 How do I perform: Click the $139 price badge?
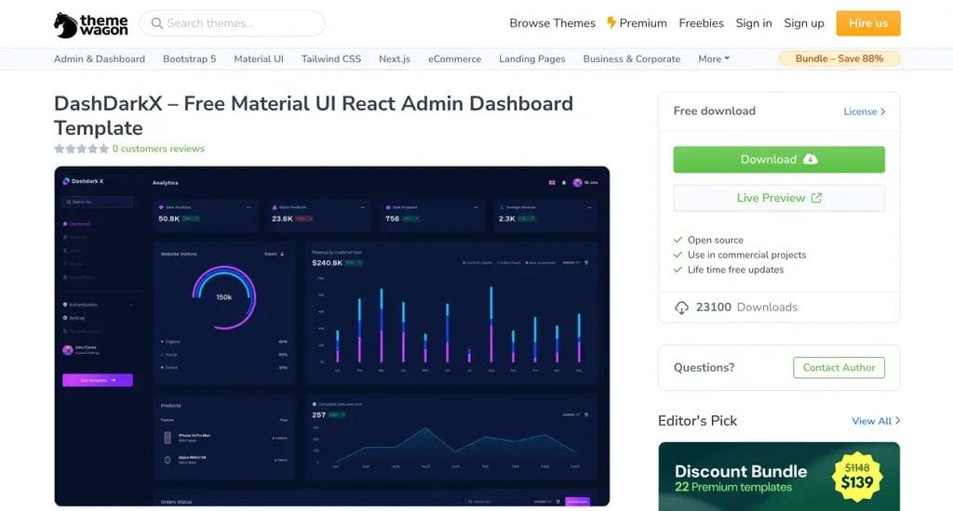(x=857, y=477)
